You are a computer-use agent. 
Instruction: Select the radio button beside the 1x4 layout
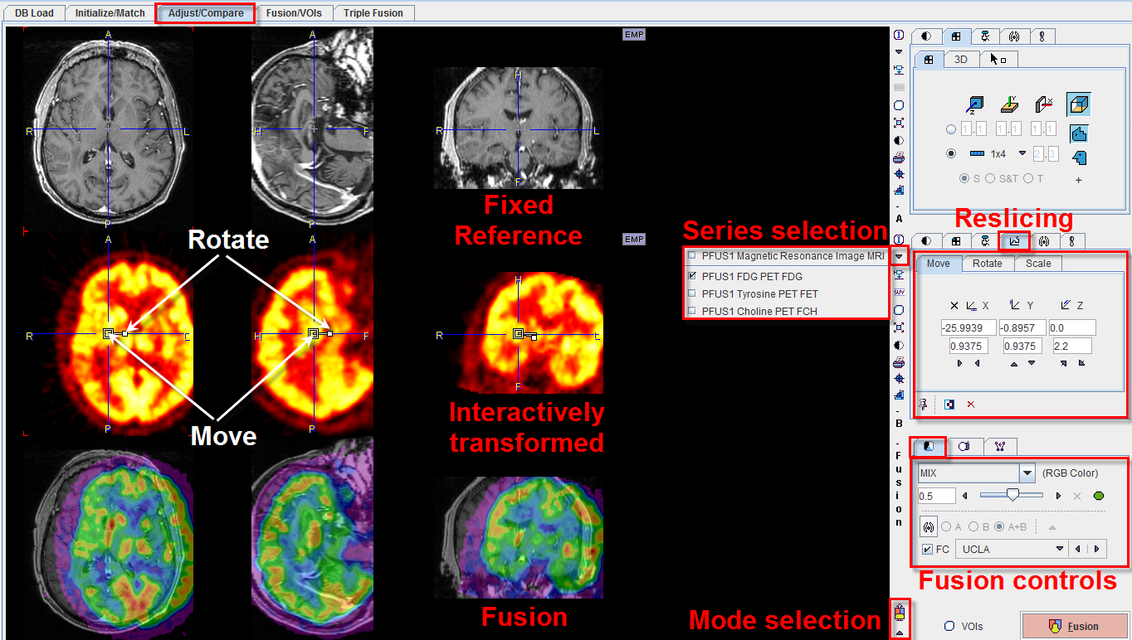click(x=951, y=153)
